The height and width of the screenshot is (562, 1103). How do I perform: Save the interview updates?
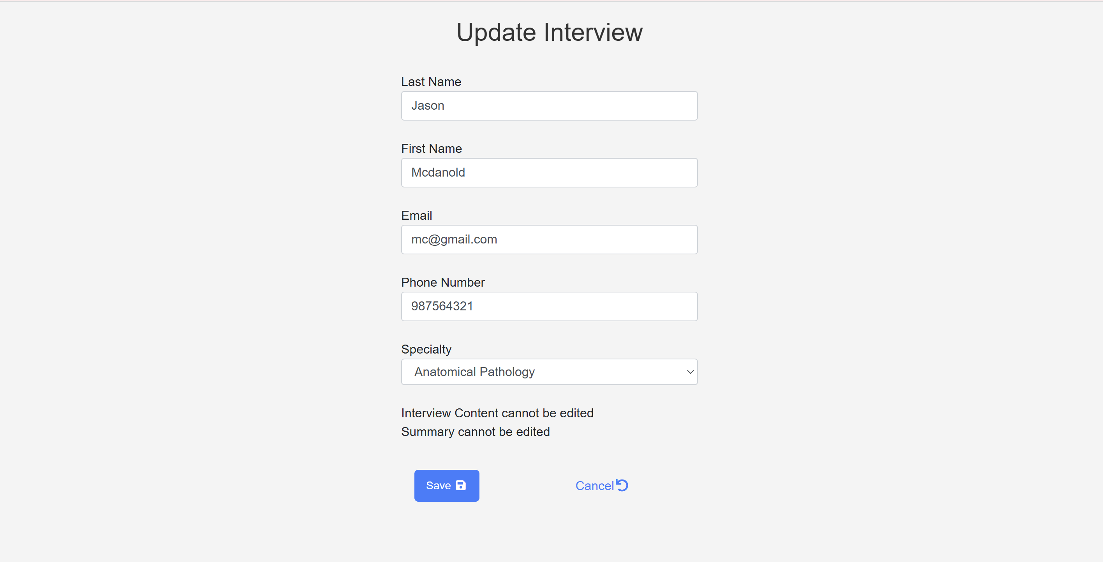click(x=447, y=486)
